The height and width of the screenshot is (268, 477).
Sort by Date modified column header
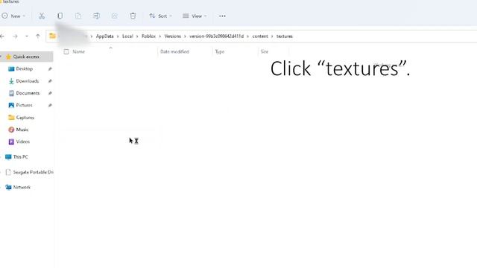(x=174, y=51)
